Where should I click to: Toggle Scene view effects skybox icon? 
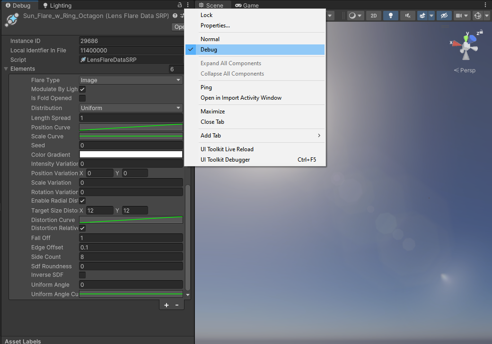[x=422, y=16]
